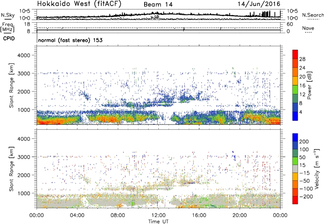The height and width of the screenshot is (224, 324).
Task: Click the velocity colorbar red -200 segment
Action: [x=295, y=200]
